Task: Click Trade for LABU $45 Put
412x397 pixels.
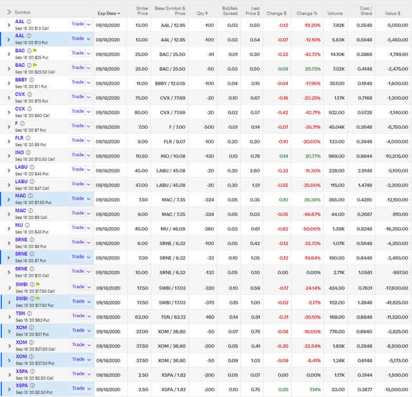Action: (78, 169)
